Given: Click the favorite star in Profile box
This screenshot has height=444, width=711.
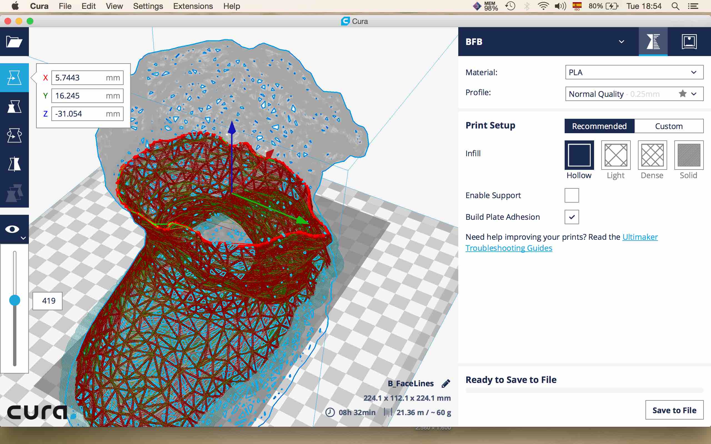Looking at the screenshot, I should coord(682,94).
